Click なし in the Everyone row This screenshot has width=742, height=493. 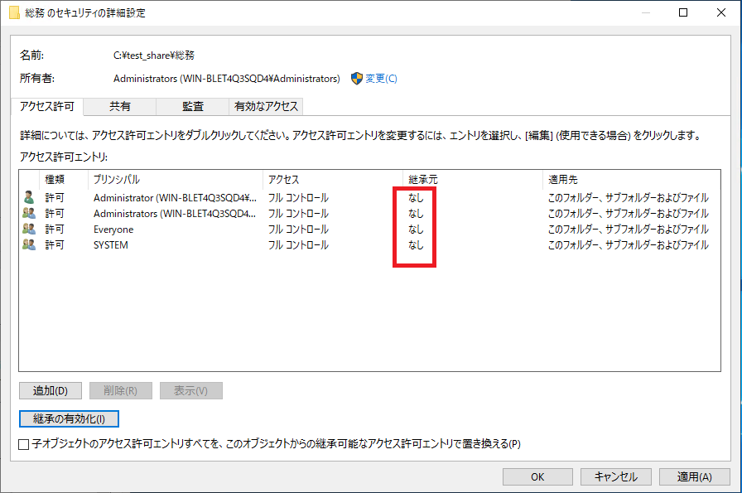(416, 230)
